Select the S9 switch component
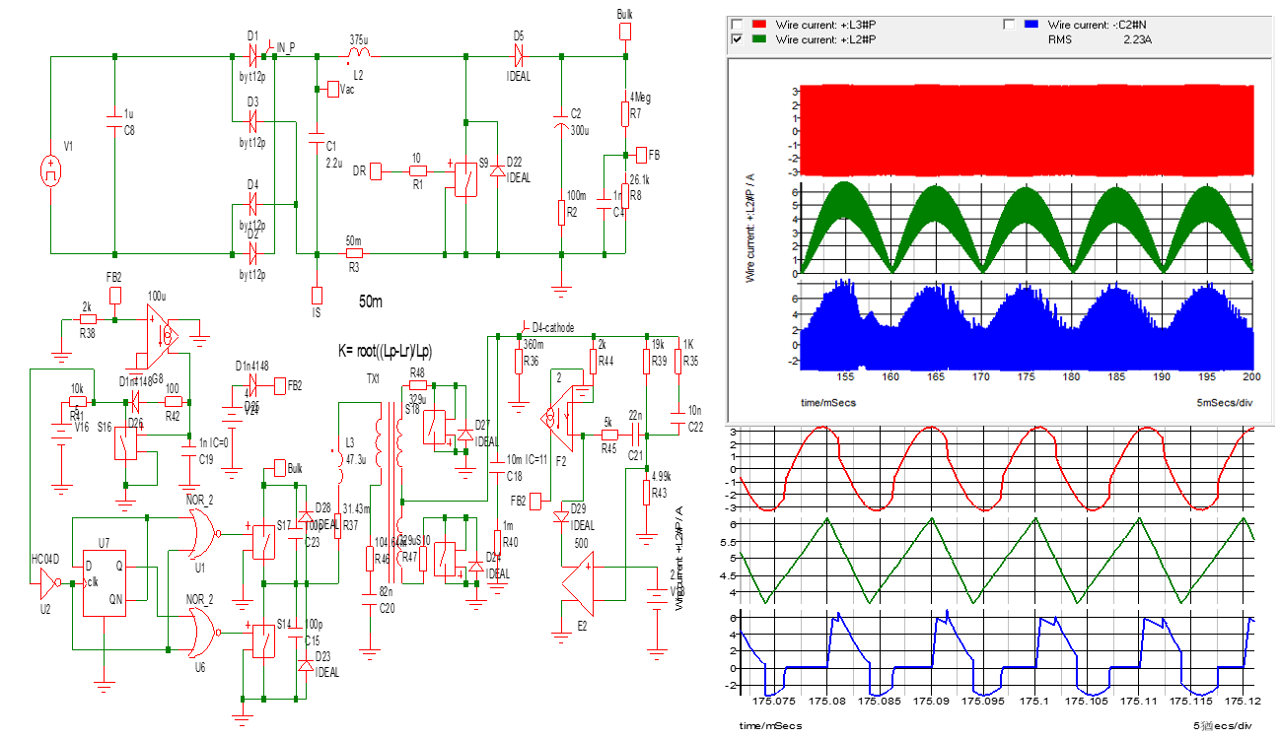The width and height of the screenshot is (1280, 739). point(461,178)
